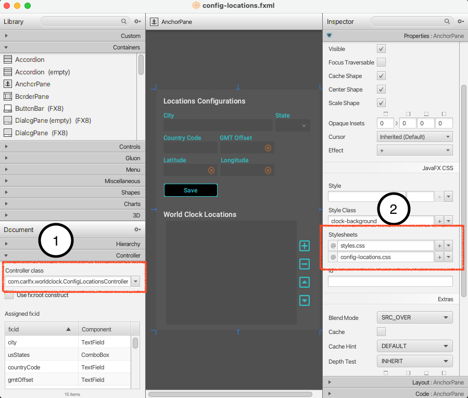Open the Blend Mode SRC_OVER dropdown
This screenshot has height=398, width=468.
coord(414,317)
